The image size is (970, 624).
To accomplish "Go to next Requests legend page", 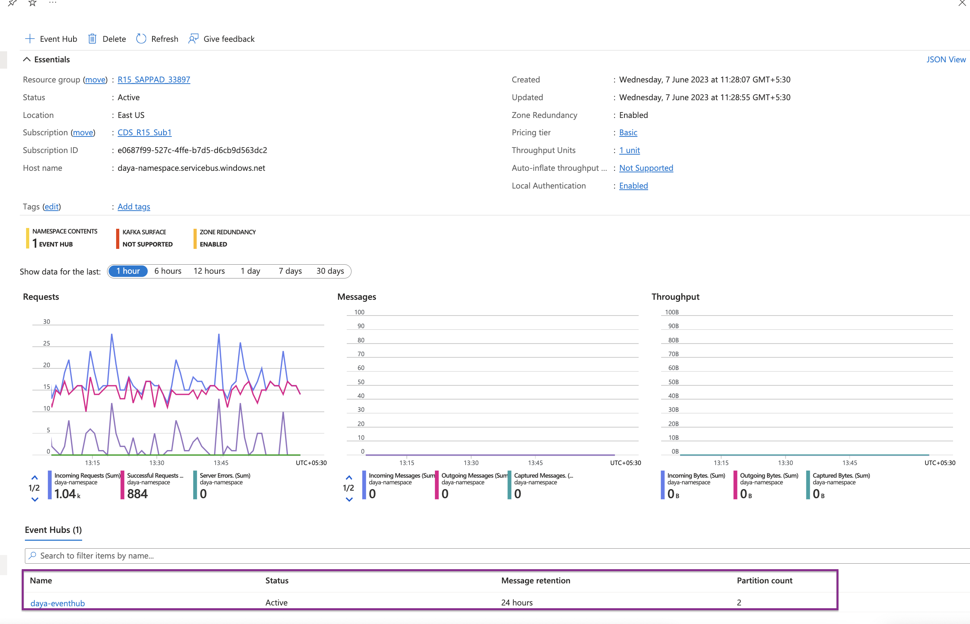I will click(x=35, y=500).
